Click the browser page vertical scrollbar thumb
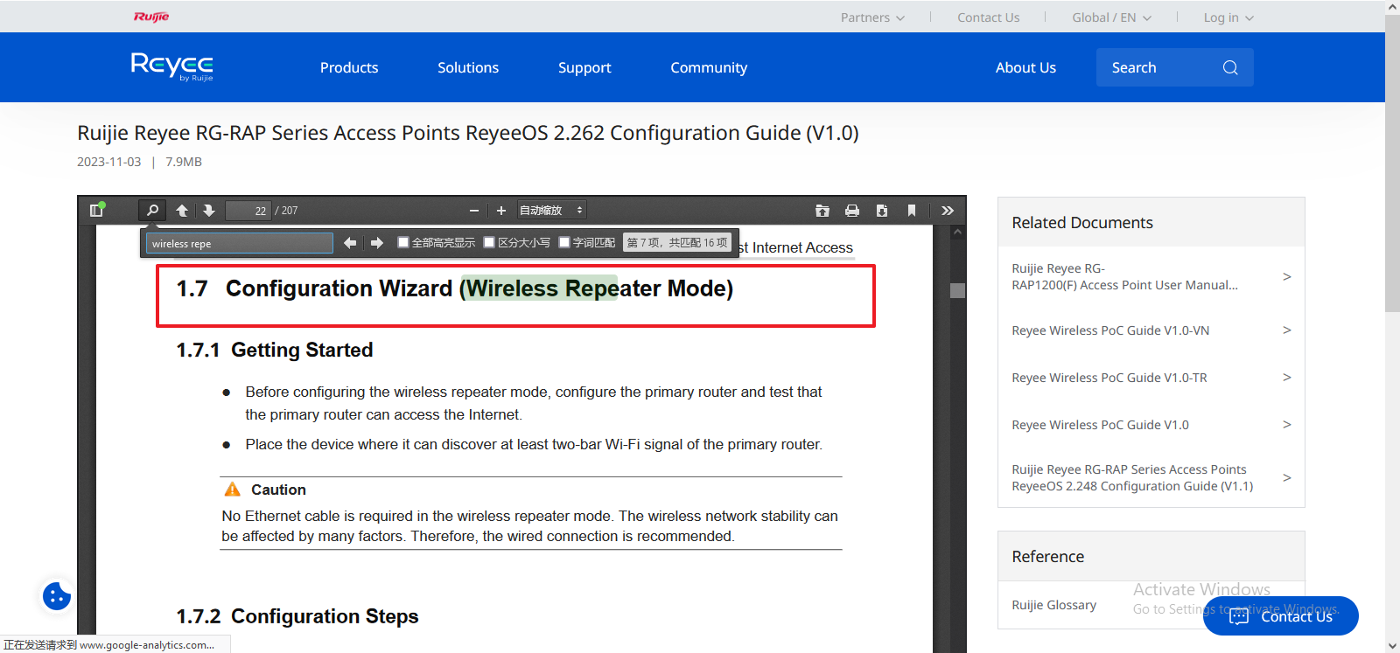The image size is (1400, 653). 1392,163
